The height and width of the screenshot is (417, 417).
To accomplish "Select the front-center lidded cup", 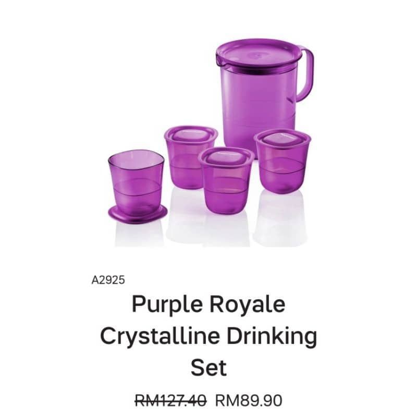I will tap(226, 180).
